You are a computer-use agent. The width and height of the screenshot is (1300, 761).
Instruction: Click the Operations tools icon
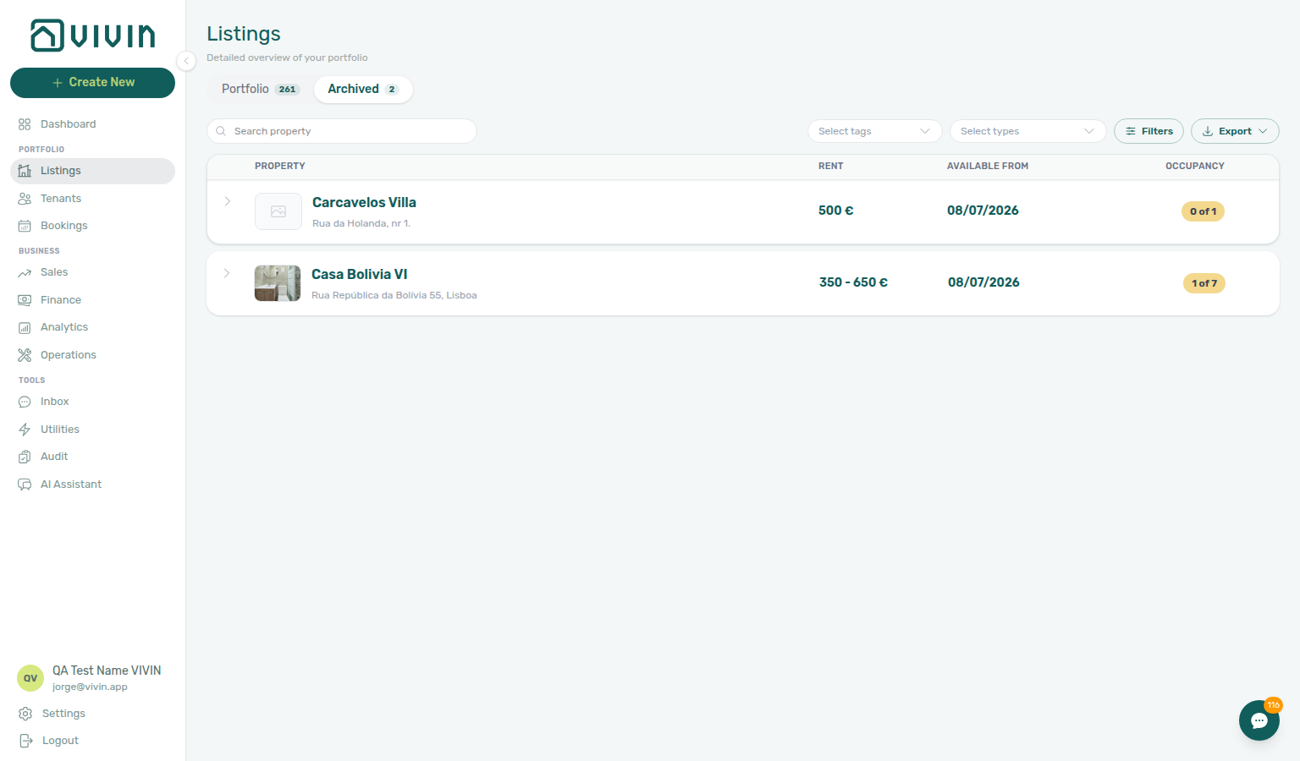tap(25, 355)
